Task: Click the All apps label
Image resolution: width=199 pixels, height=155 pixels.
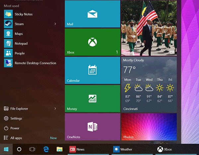Action: point(16,138)
